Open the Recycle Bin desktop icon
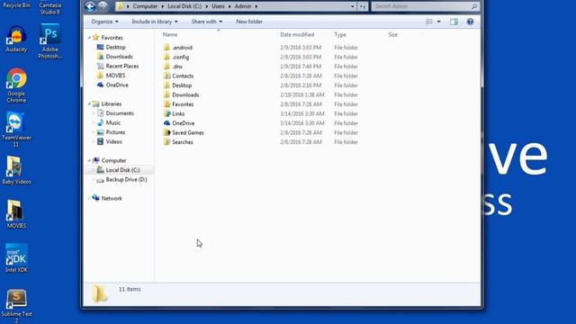 click(x=16, y=4)
